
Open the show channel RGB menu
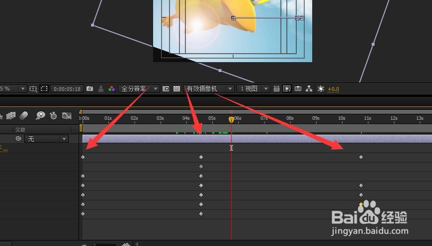111,88
